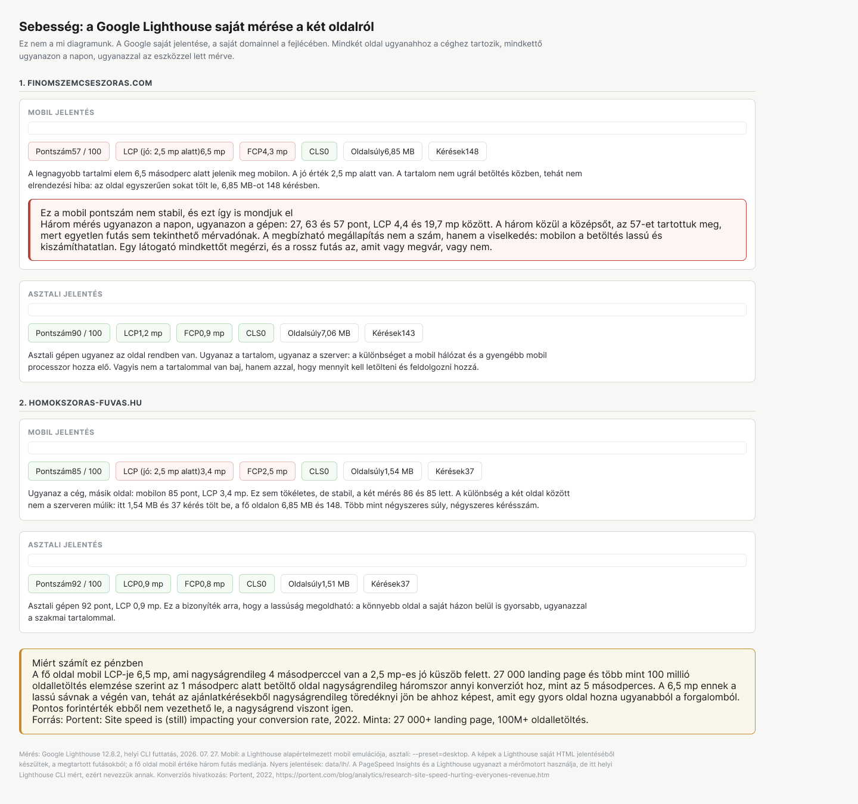Click the "Miért számít ez pénzben" callout title
The width and height of the screenshot is (858, 804).
tap(88, 663)
